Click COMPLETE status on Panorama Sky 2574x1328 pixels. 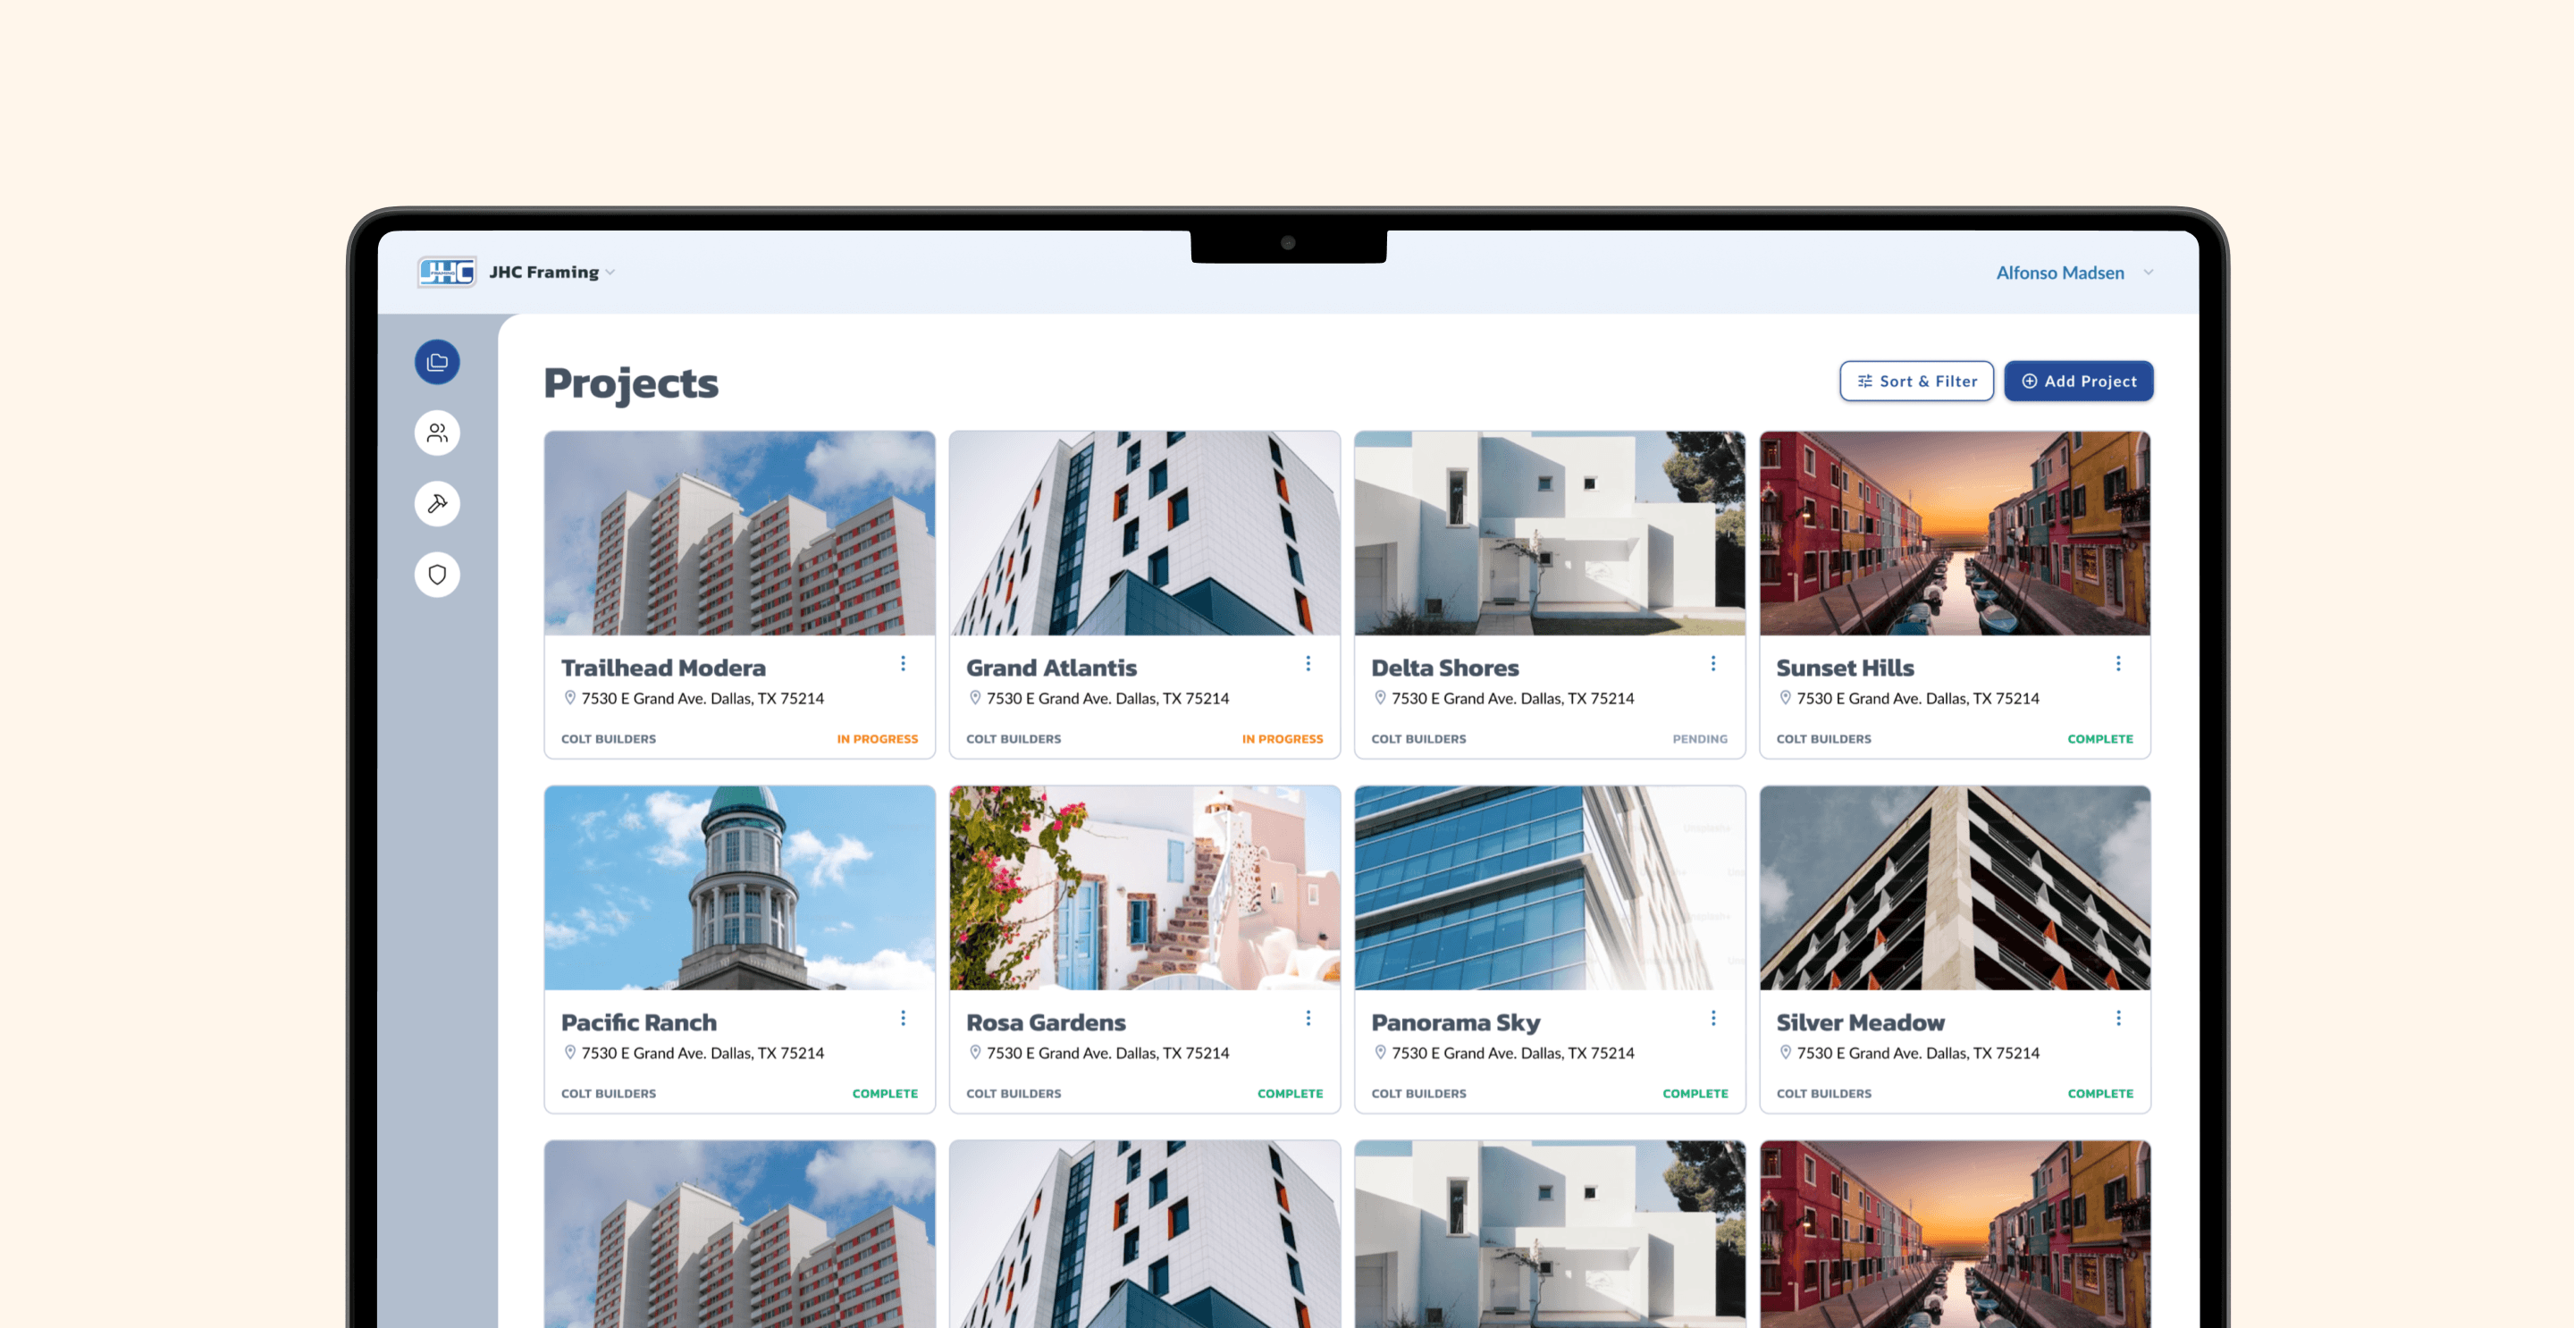(1695, 1093)
